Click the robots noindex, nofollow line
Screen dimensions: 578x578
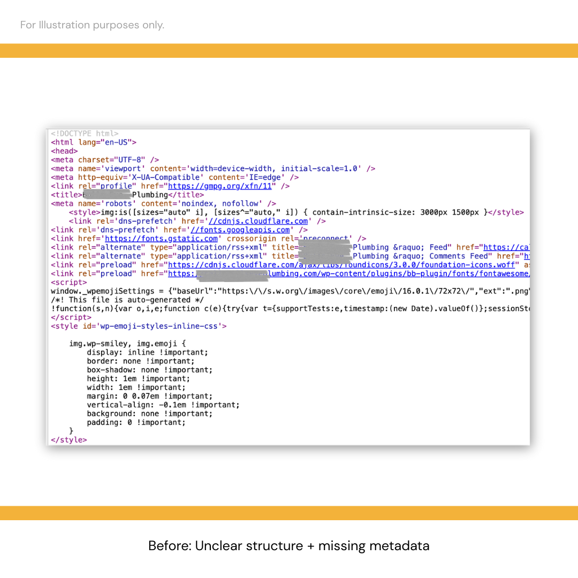pyautogui.click(x=164, y=204)
